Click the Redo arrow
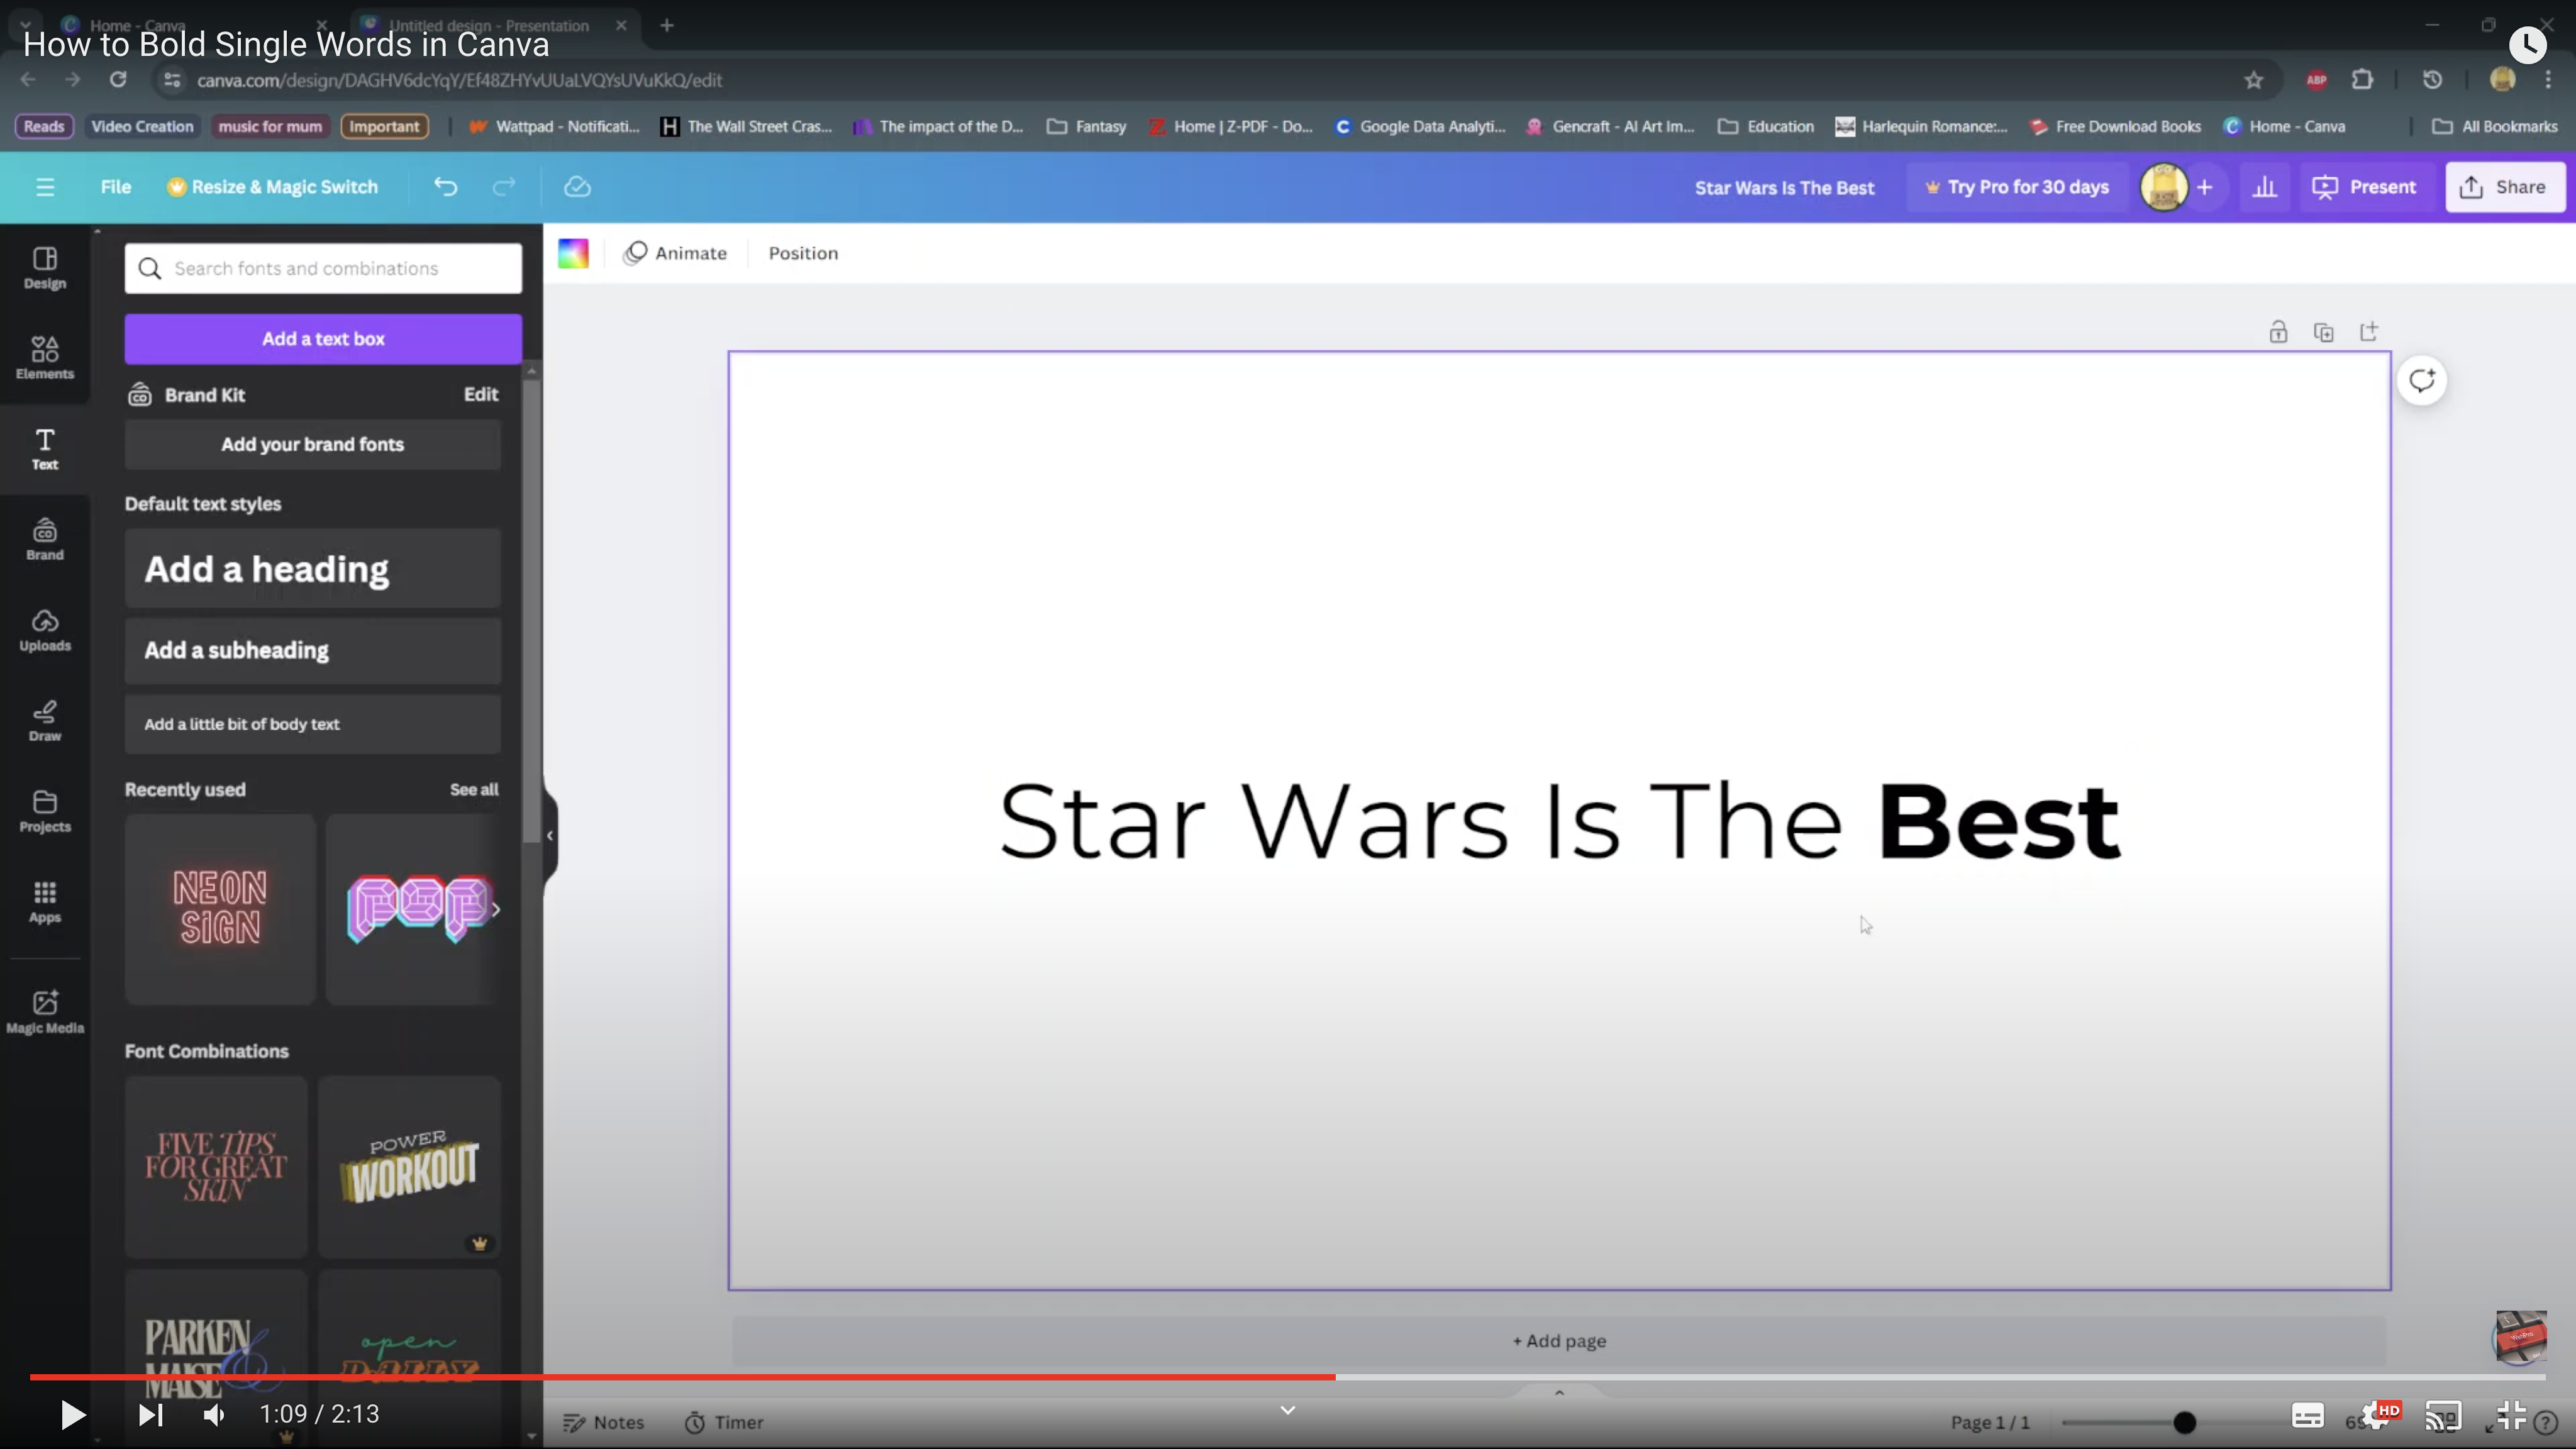This screenshot has height=1449, width=2576. point(504,187)
